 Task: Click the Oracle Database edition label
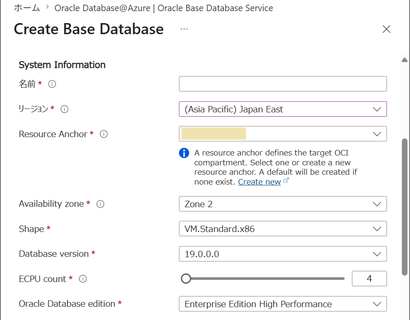point(67,304)
